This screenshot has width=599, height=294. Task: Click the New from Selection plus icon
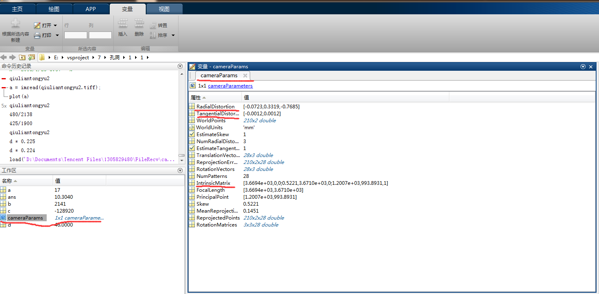[16, 24]
